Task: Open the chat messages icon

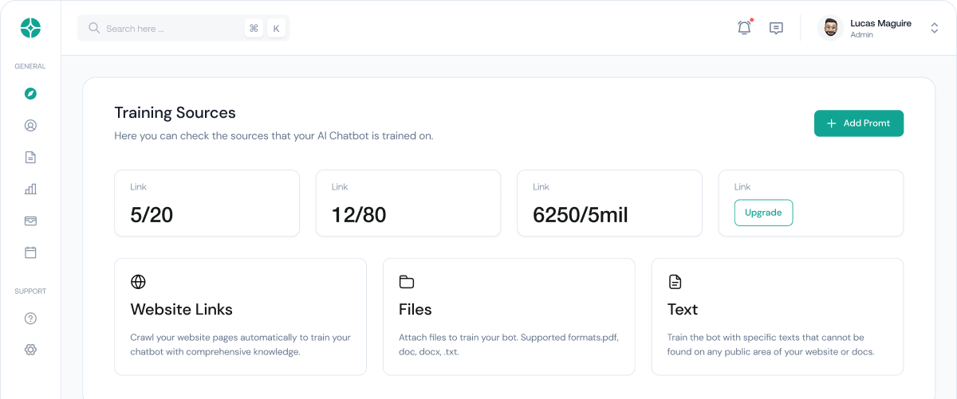Action: point(776,28)
